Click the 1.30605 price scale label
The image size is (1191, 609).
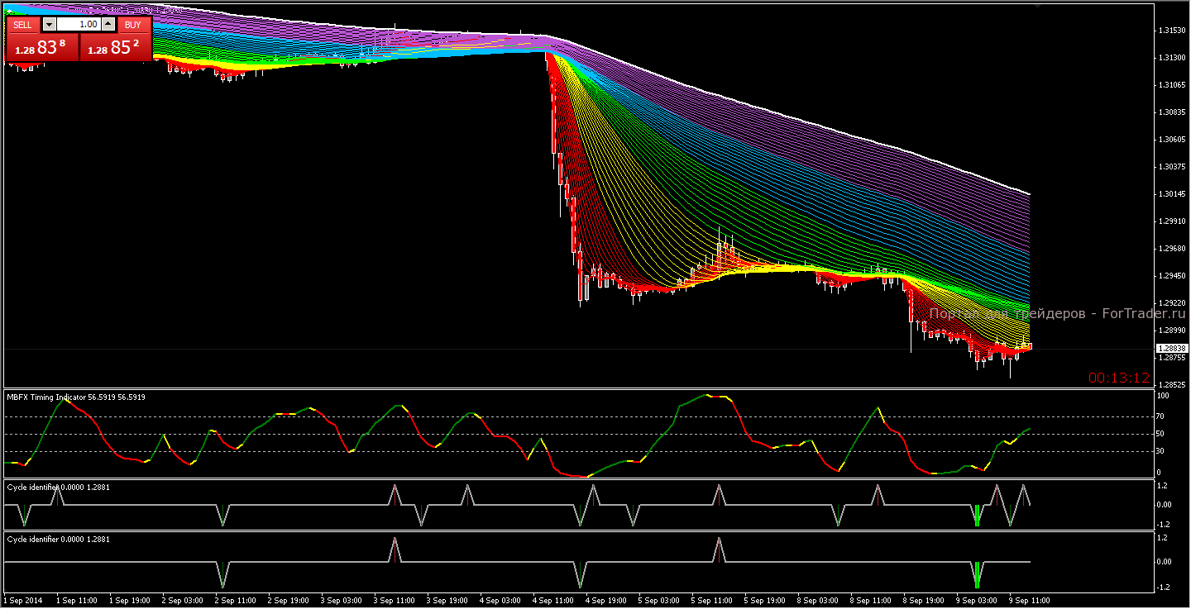point(1172,140)
